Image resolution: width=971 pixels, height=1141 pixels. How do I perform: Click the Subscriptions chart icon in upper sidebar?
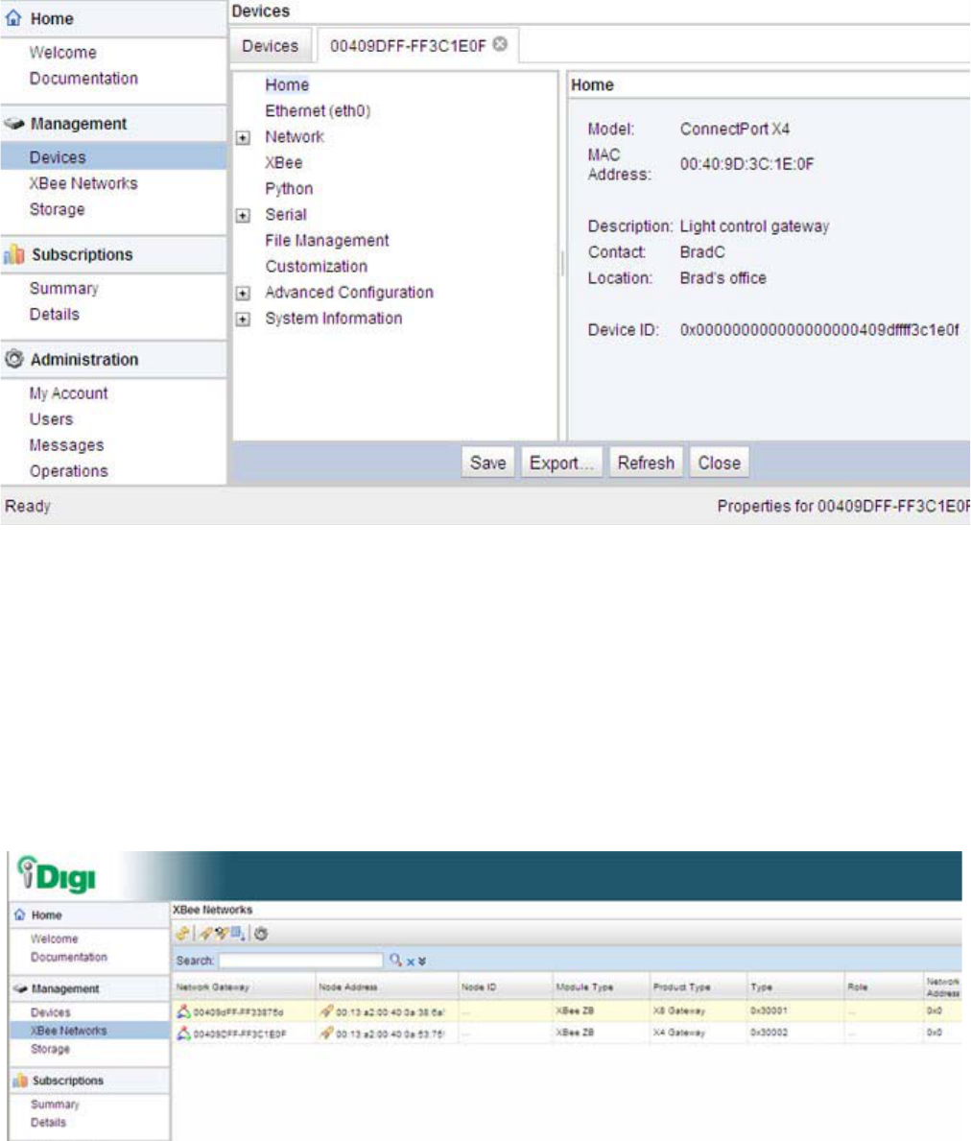click(13, 254)
